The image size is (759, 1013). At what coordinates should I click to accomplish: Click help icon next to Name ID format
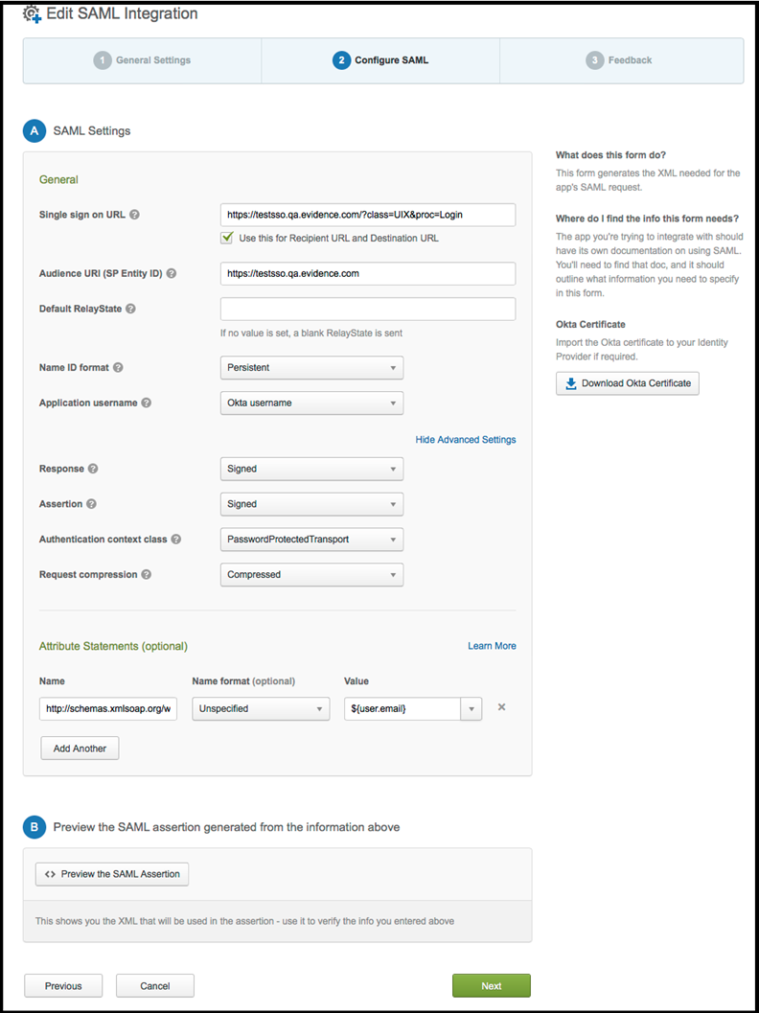click(118, 368)
